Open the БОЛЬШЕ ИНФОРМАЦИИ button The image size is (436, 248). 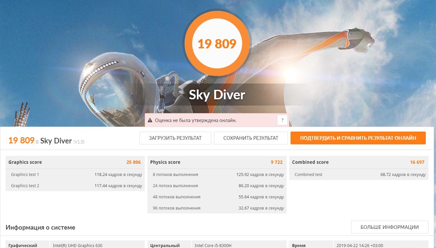point(390,227)
